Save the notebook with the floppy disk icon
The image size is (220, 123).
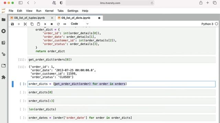12,24
